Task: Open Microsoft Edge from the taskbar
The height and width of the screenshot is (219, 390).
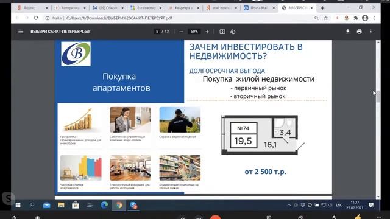Action: pos(104,205)
